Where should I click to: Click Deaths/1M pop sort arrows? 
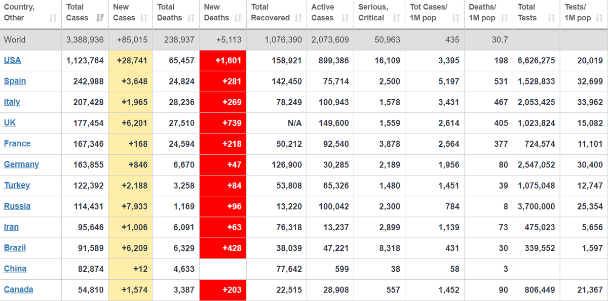point(504,18)
